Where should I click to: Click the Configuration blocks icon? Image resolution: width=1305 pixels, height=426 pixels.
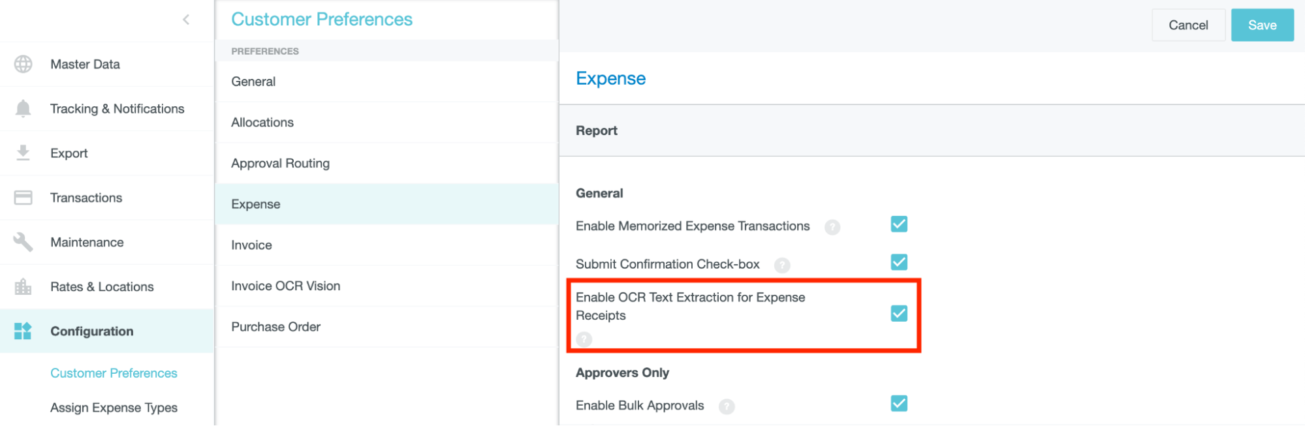(x=24, y=331)
